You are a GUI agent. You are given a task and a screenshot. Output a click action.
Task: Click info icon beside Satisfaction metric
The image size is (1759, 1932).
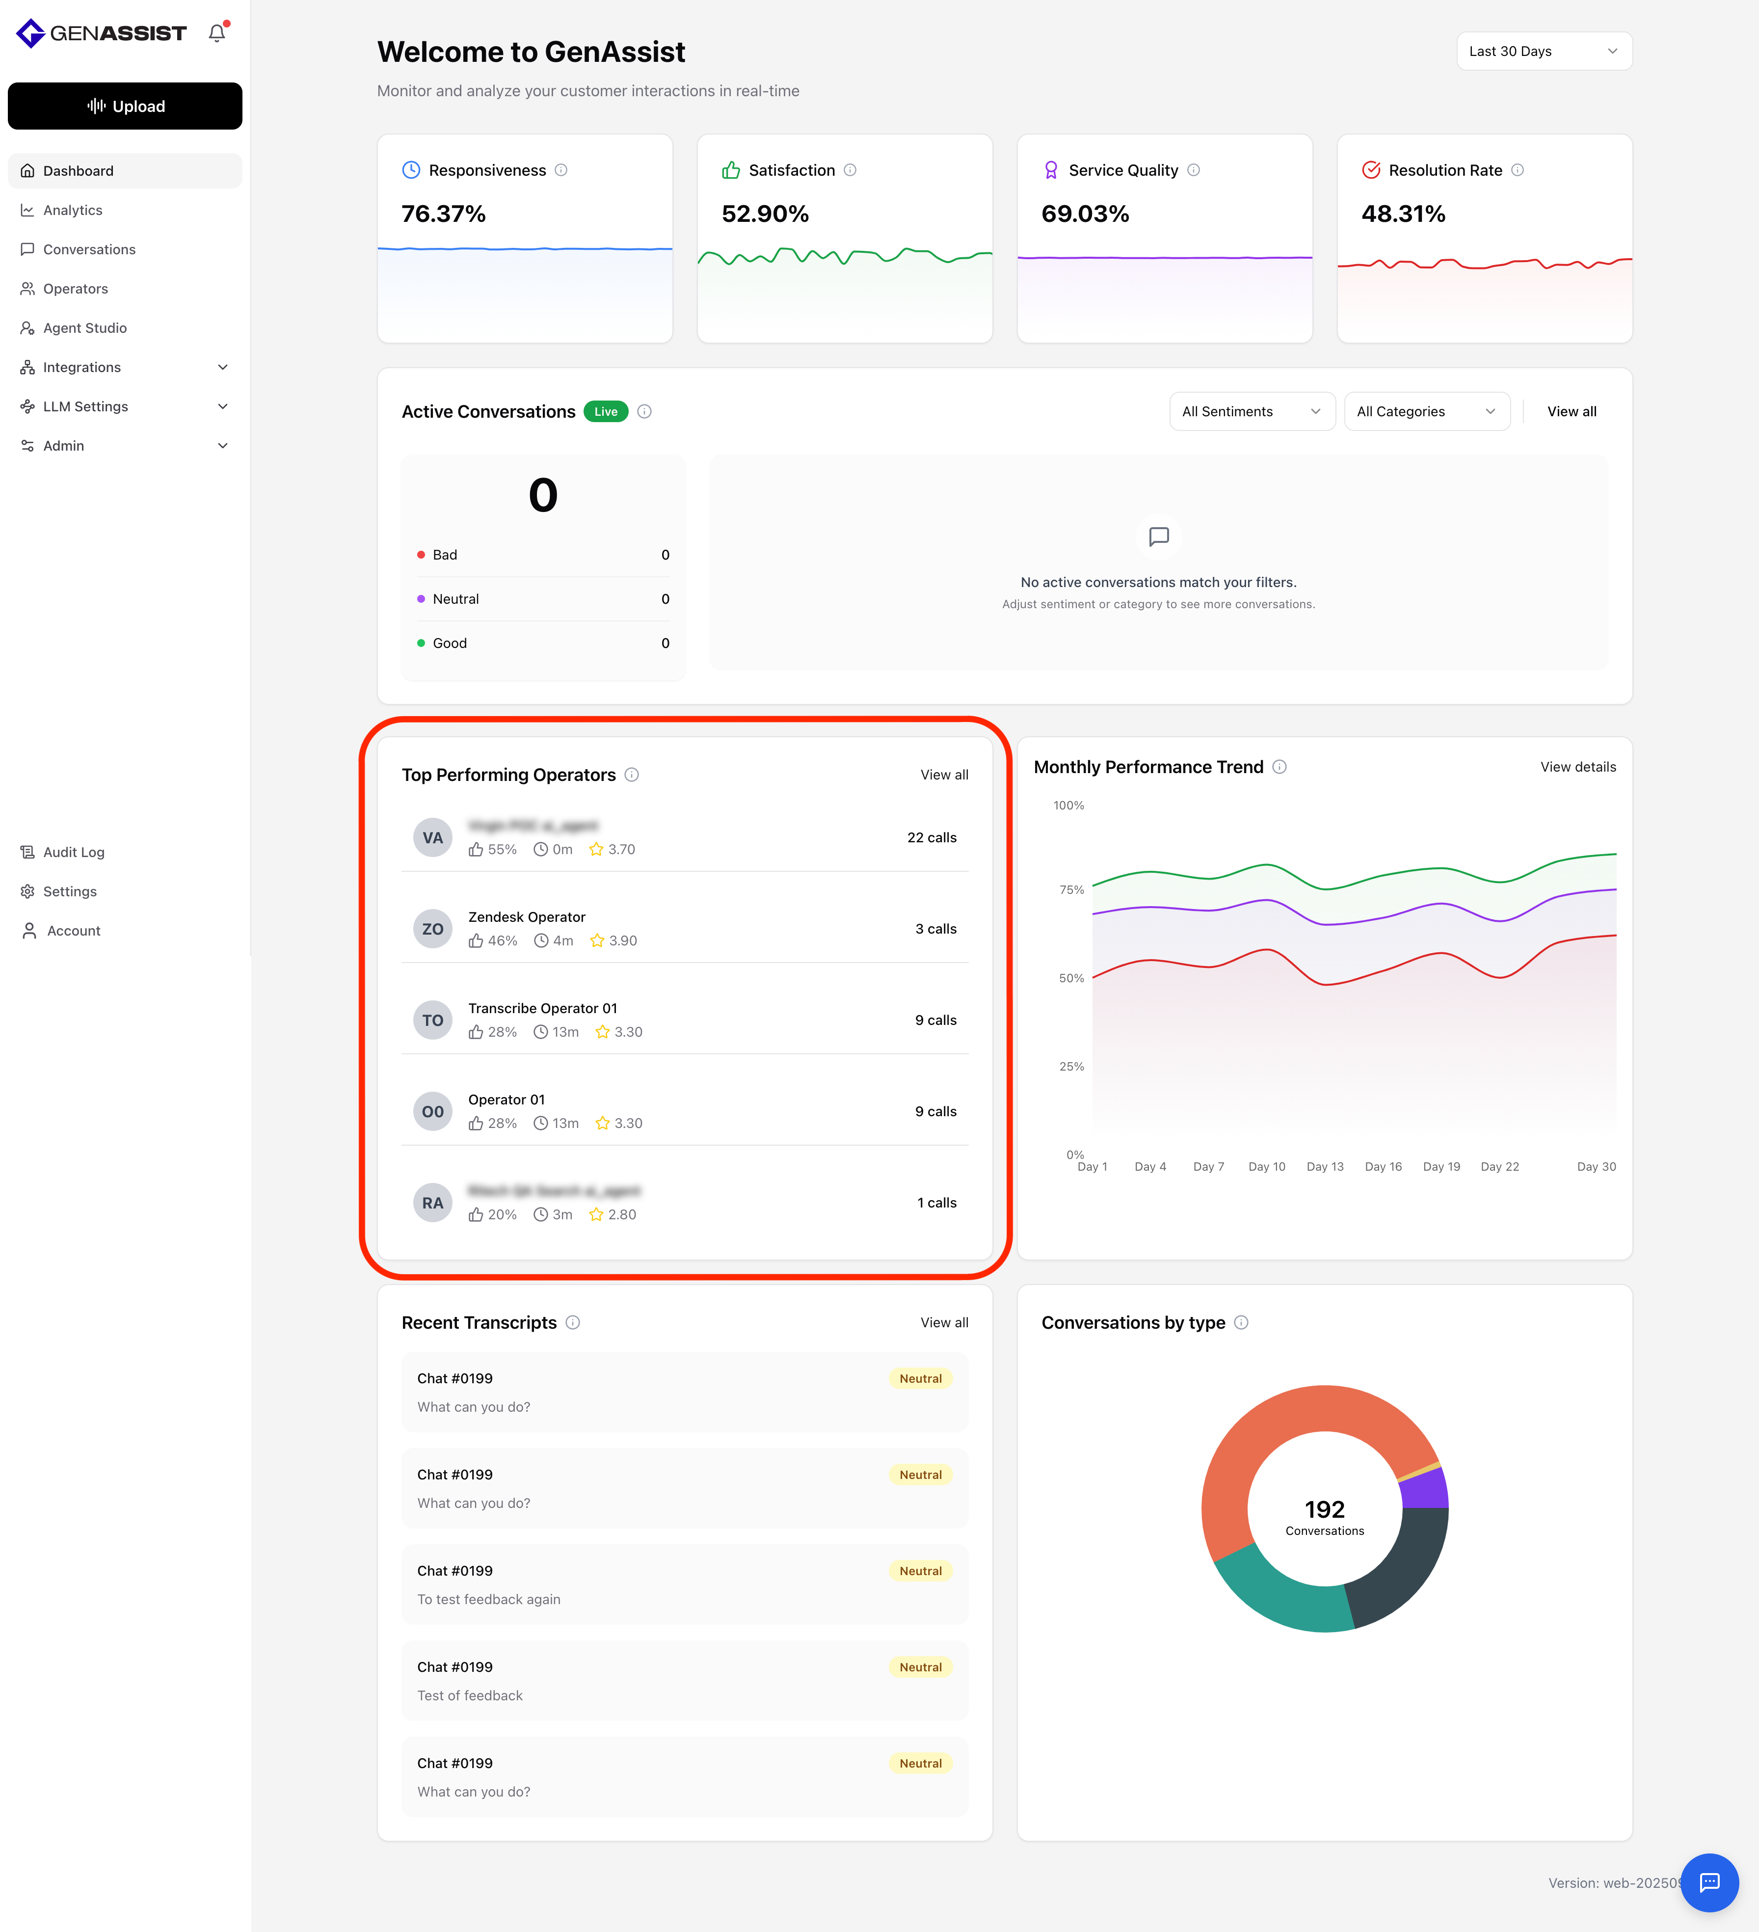click(x=850, y=170)
